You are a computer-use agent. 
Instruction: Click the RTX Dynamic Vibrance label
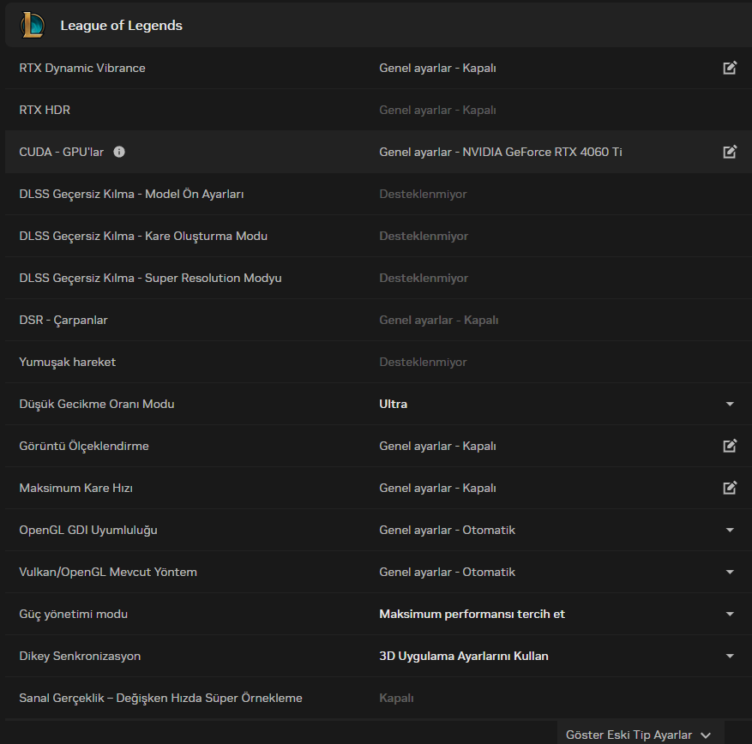(x=82, y=68)
